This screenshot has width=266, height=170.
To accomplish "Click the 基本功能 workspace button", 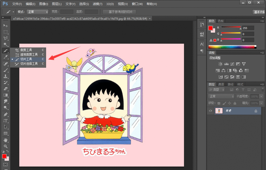I will [260, 12].
